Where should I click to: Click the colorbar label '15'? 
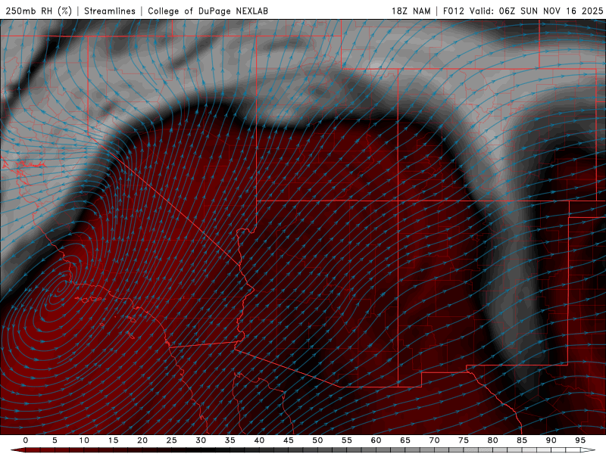coord(113,440)
